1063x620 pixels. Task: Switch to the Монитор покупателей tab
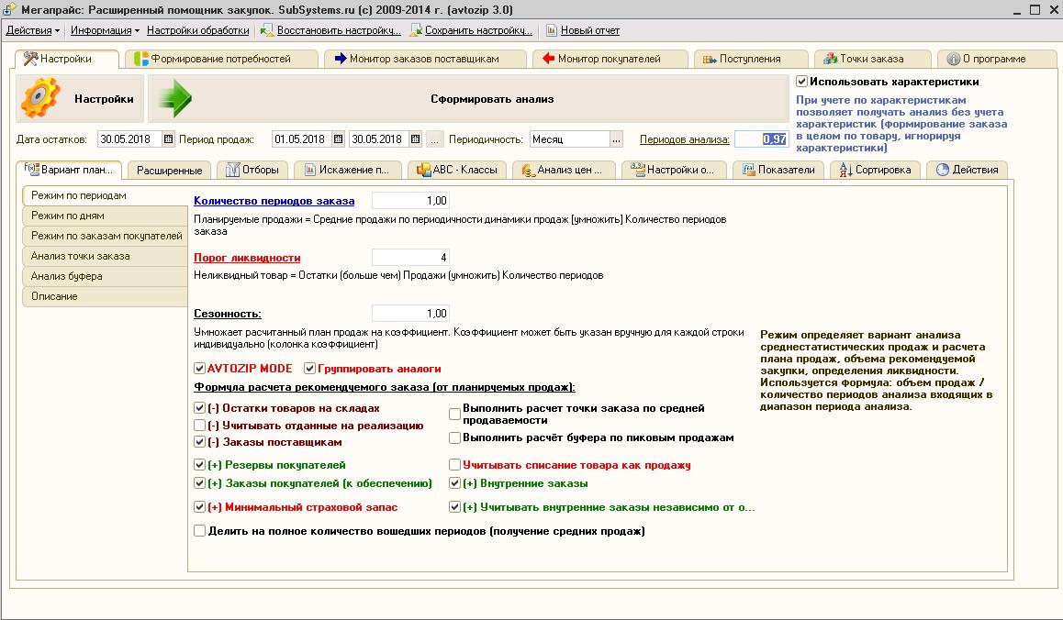(x=610, y=59)
